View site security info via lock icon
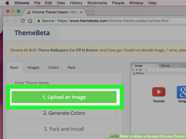This screenshot has width=186, height=139. [39, 21]
